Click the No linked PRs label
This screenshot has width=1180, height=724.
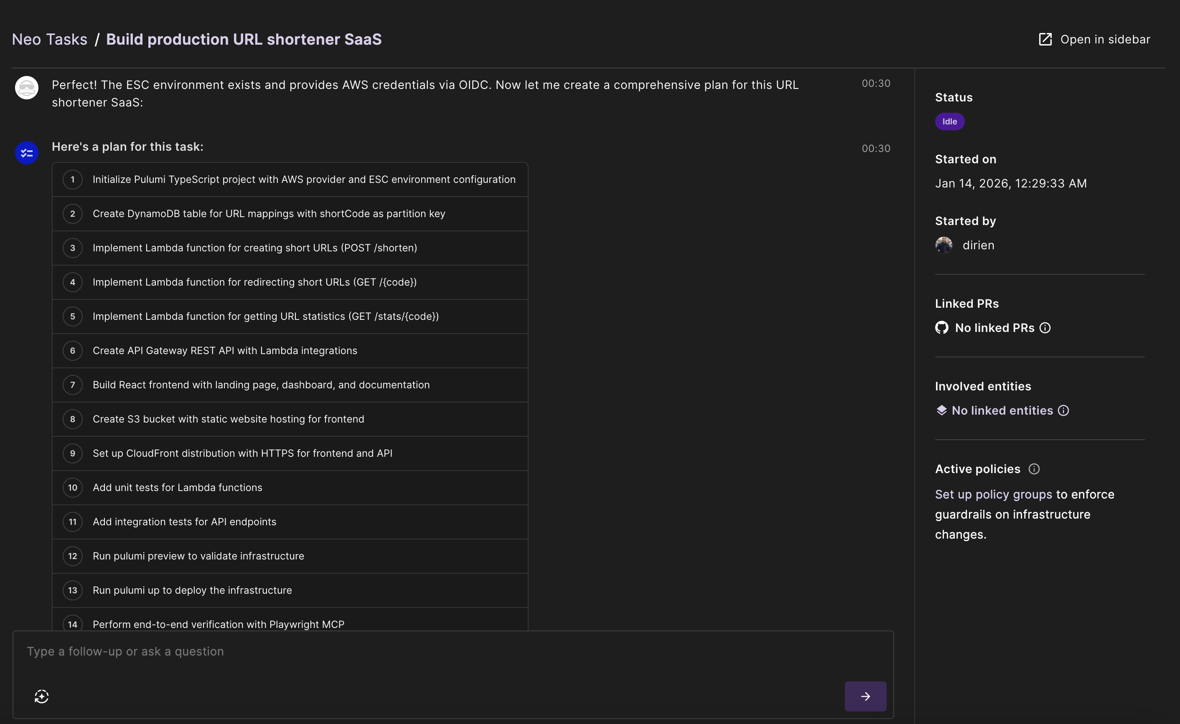point(994,327)
